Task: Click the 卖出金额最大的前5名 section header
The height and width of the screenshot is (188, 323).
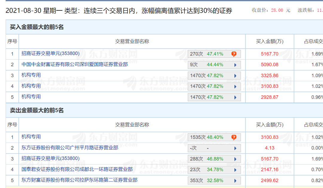Action: coord(37,111)
